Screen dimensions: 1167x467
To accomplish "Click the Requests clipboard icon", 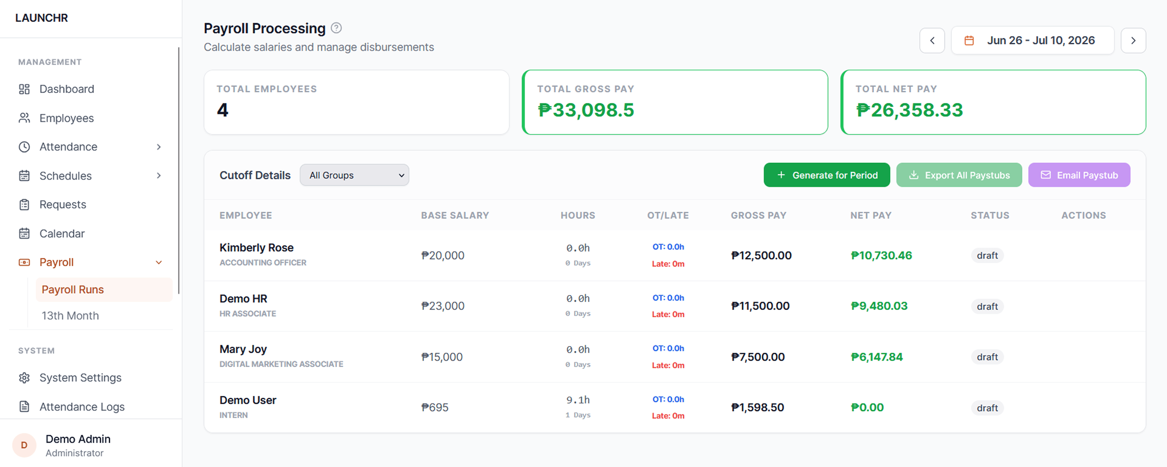I will pyautogui.click(x=24, y=205).
